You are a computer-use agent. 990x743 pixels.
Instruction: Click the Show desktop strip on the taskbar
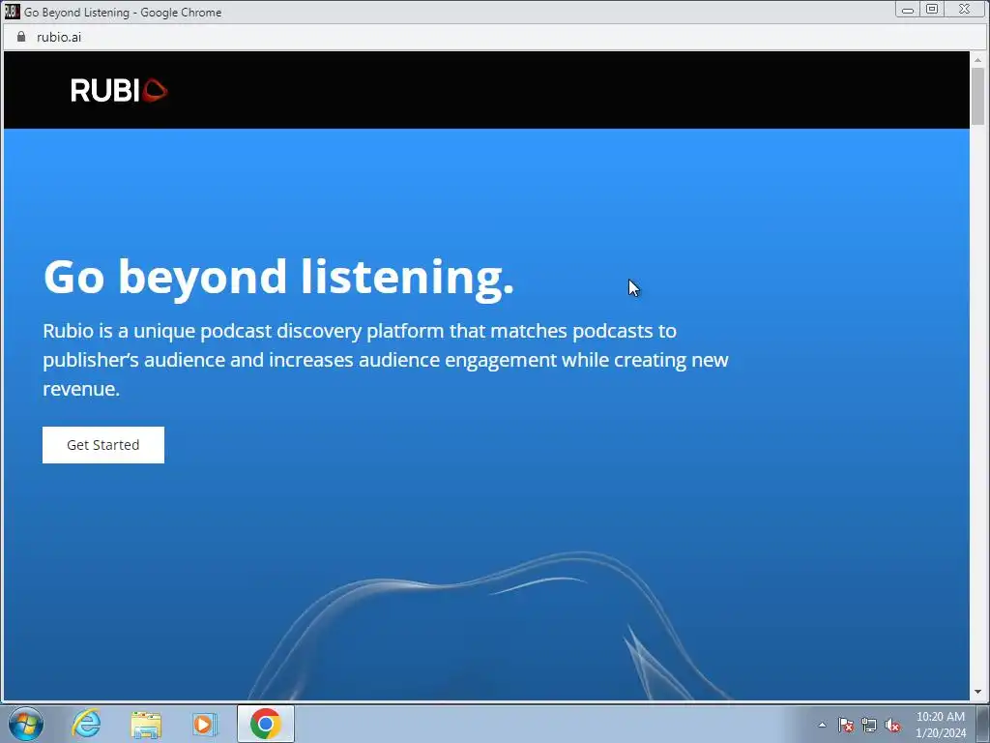(x=983, y=724)
